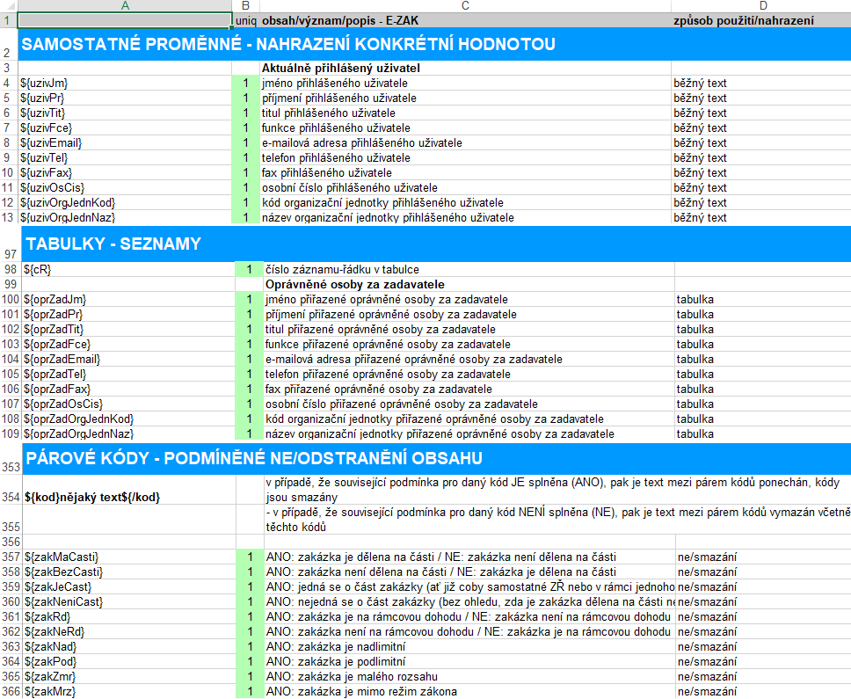Select column A header
851x699 pixels.
coord(124,5)
